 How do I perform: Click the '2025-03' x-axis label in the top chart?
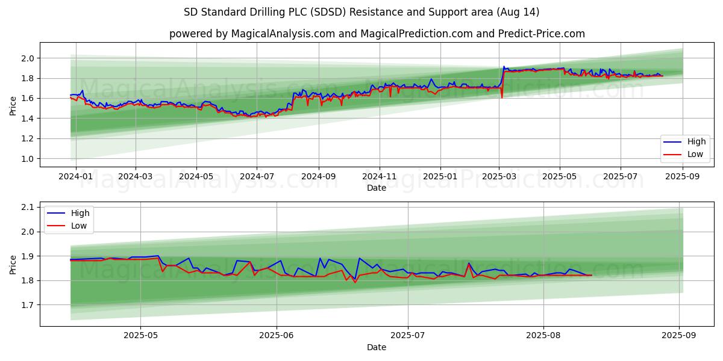coord(499,177)
